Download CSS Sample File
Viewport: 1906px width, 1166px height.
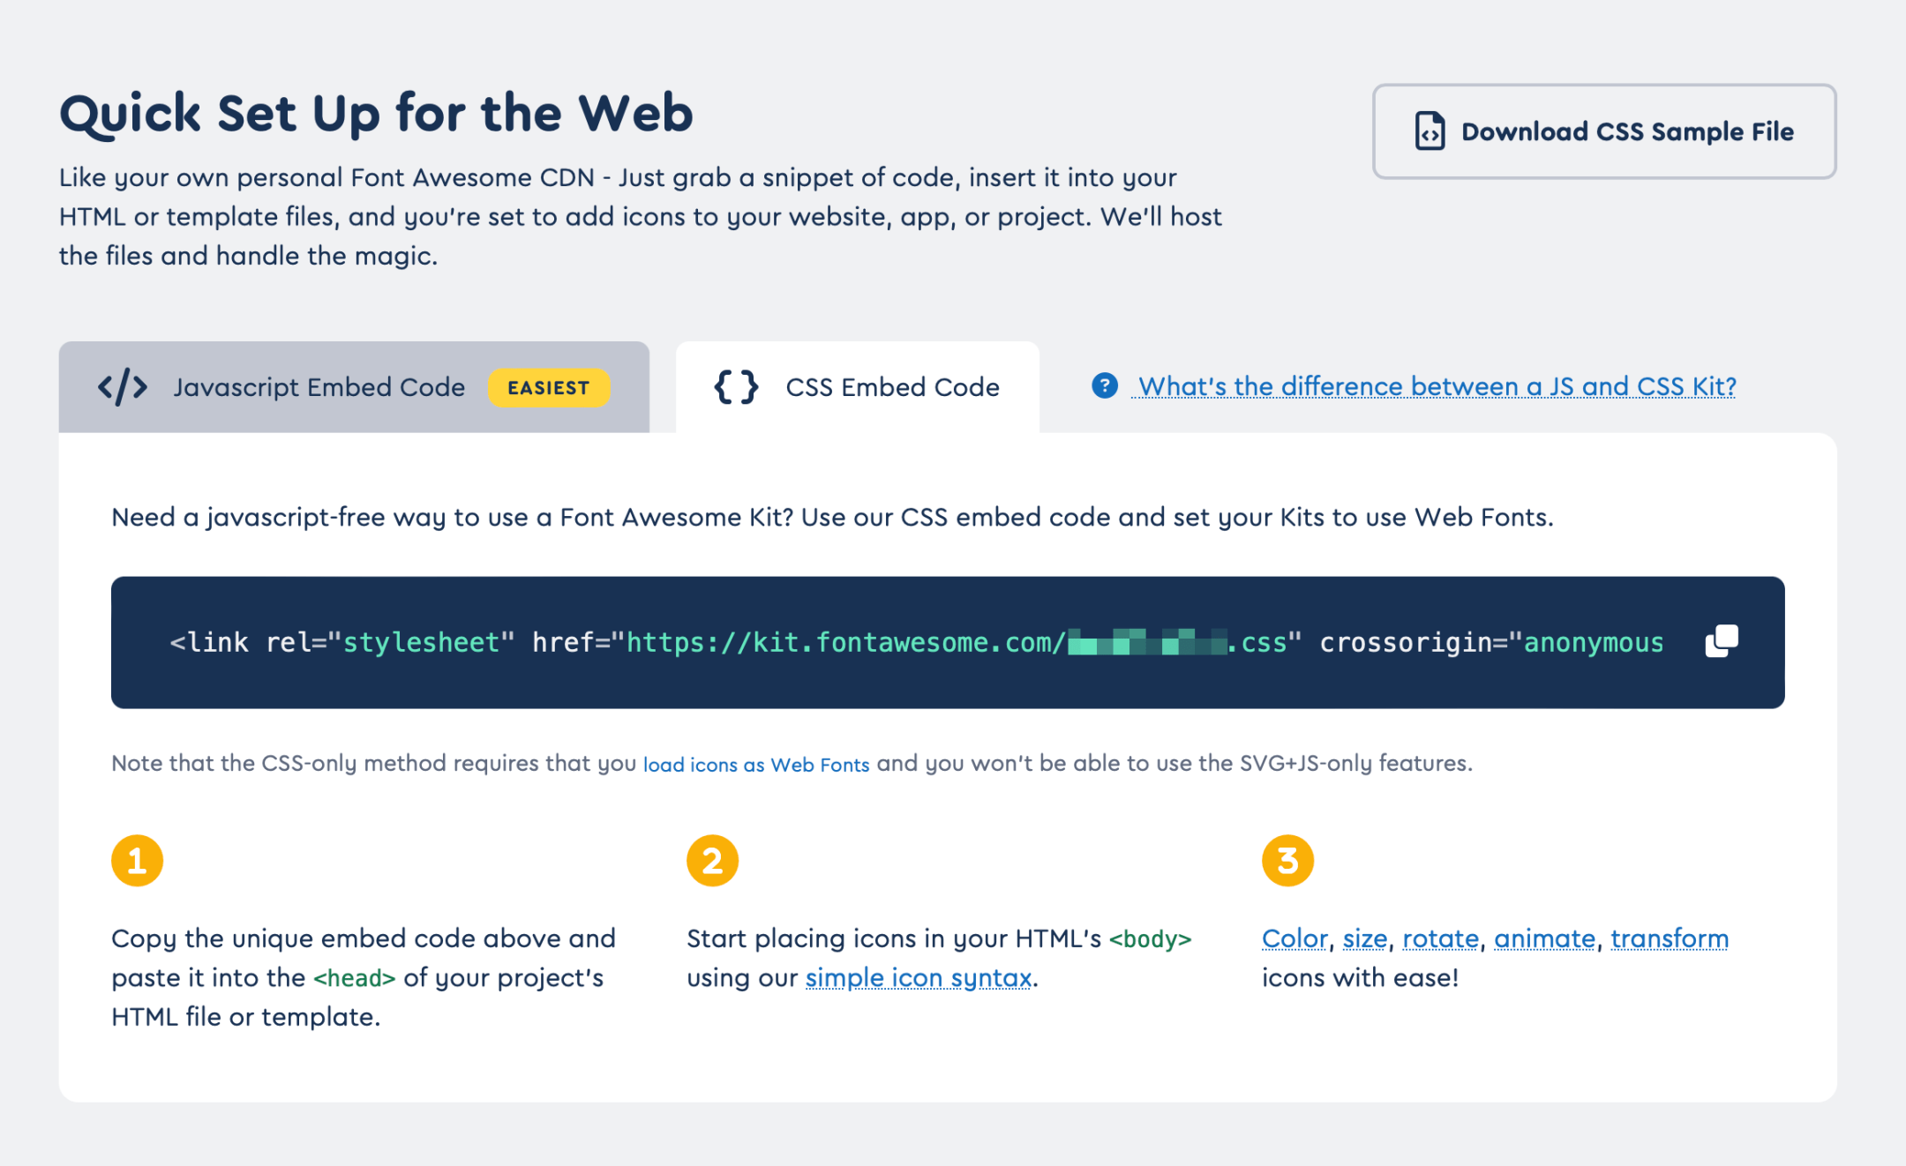coord(1603,131)
